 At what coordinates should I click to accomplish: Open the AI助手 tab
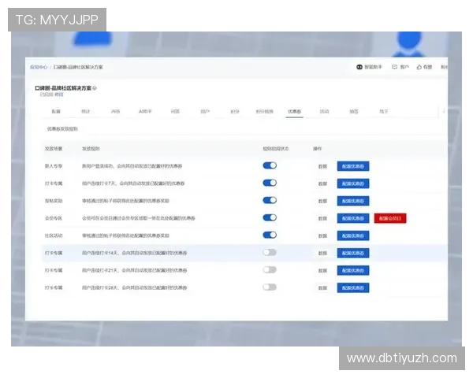[x=145, y=112]
